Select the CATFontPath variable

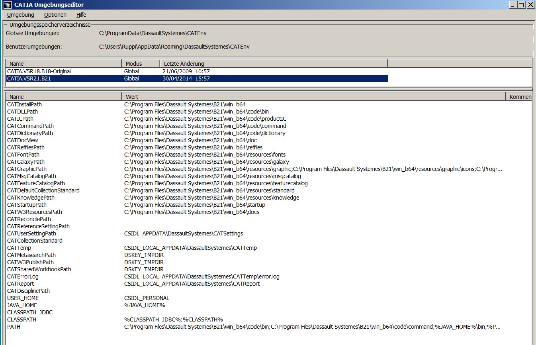point(23,155)
